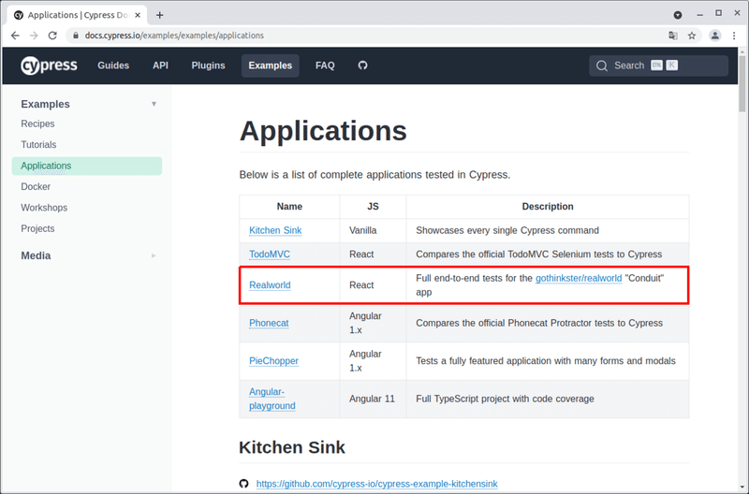Open the Phonecat link

269,323
